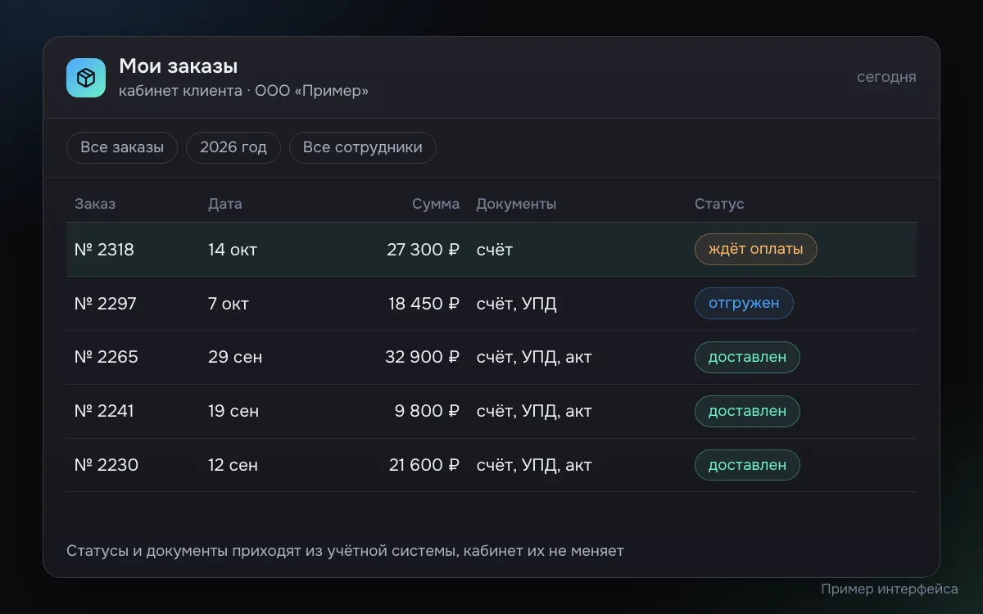
Task: Click the «отгружен» status badge
Action: point(744,303)
